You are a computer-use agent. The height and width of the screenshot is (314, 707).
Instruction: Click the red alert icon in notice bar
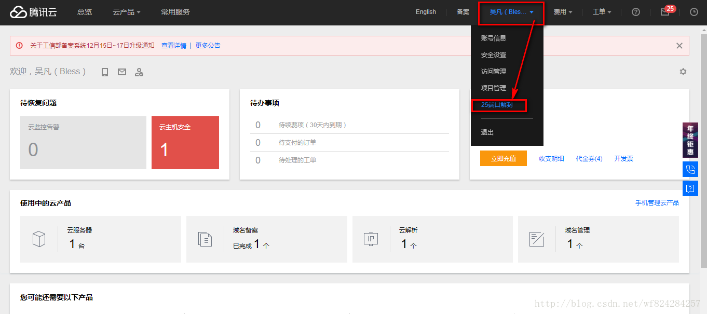point(19,46)
